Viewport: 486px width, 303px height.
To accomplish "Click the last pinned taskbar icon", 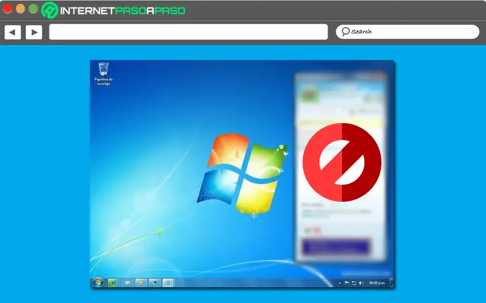I will pos(168,282).
